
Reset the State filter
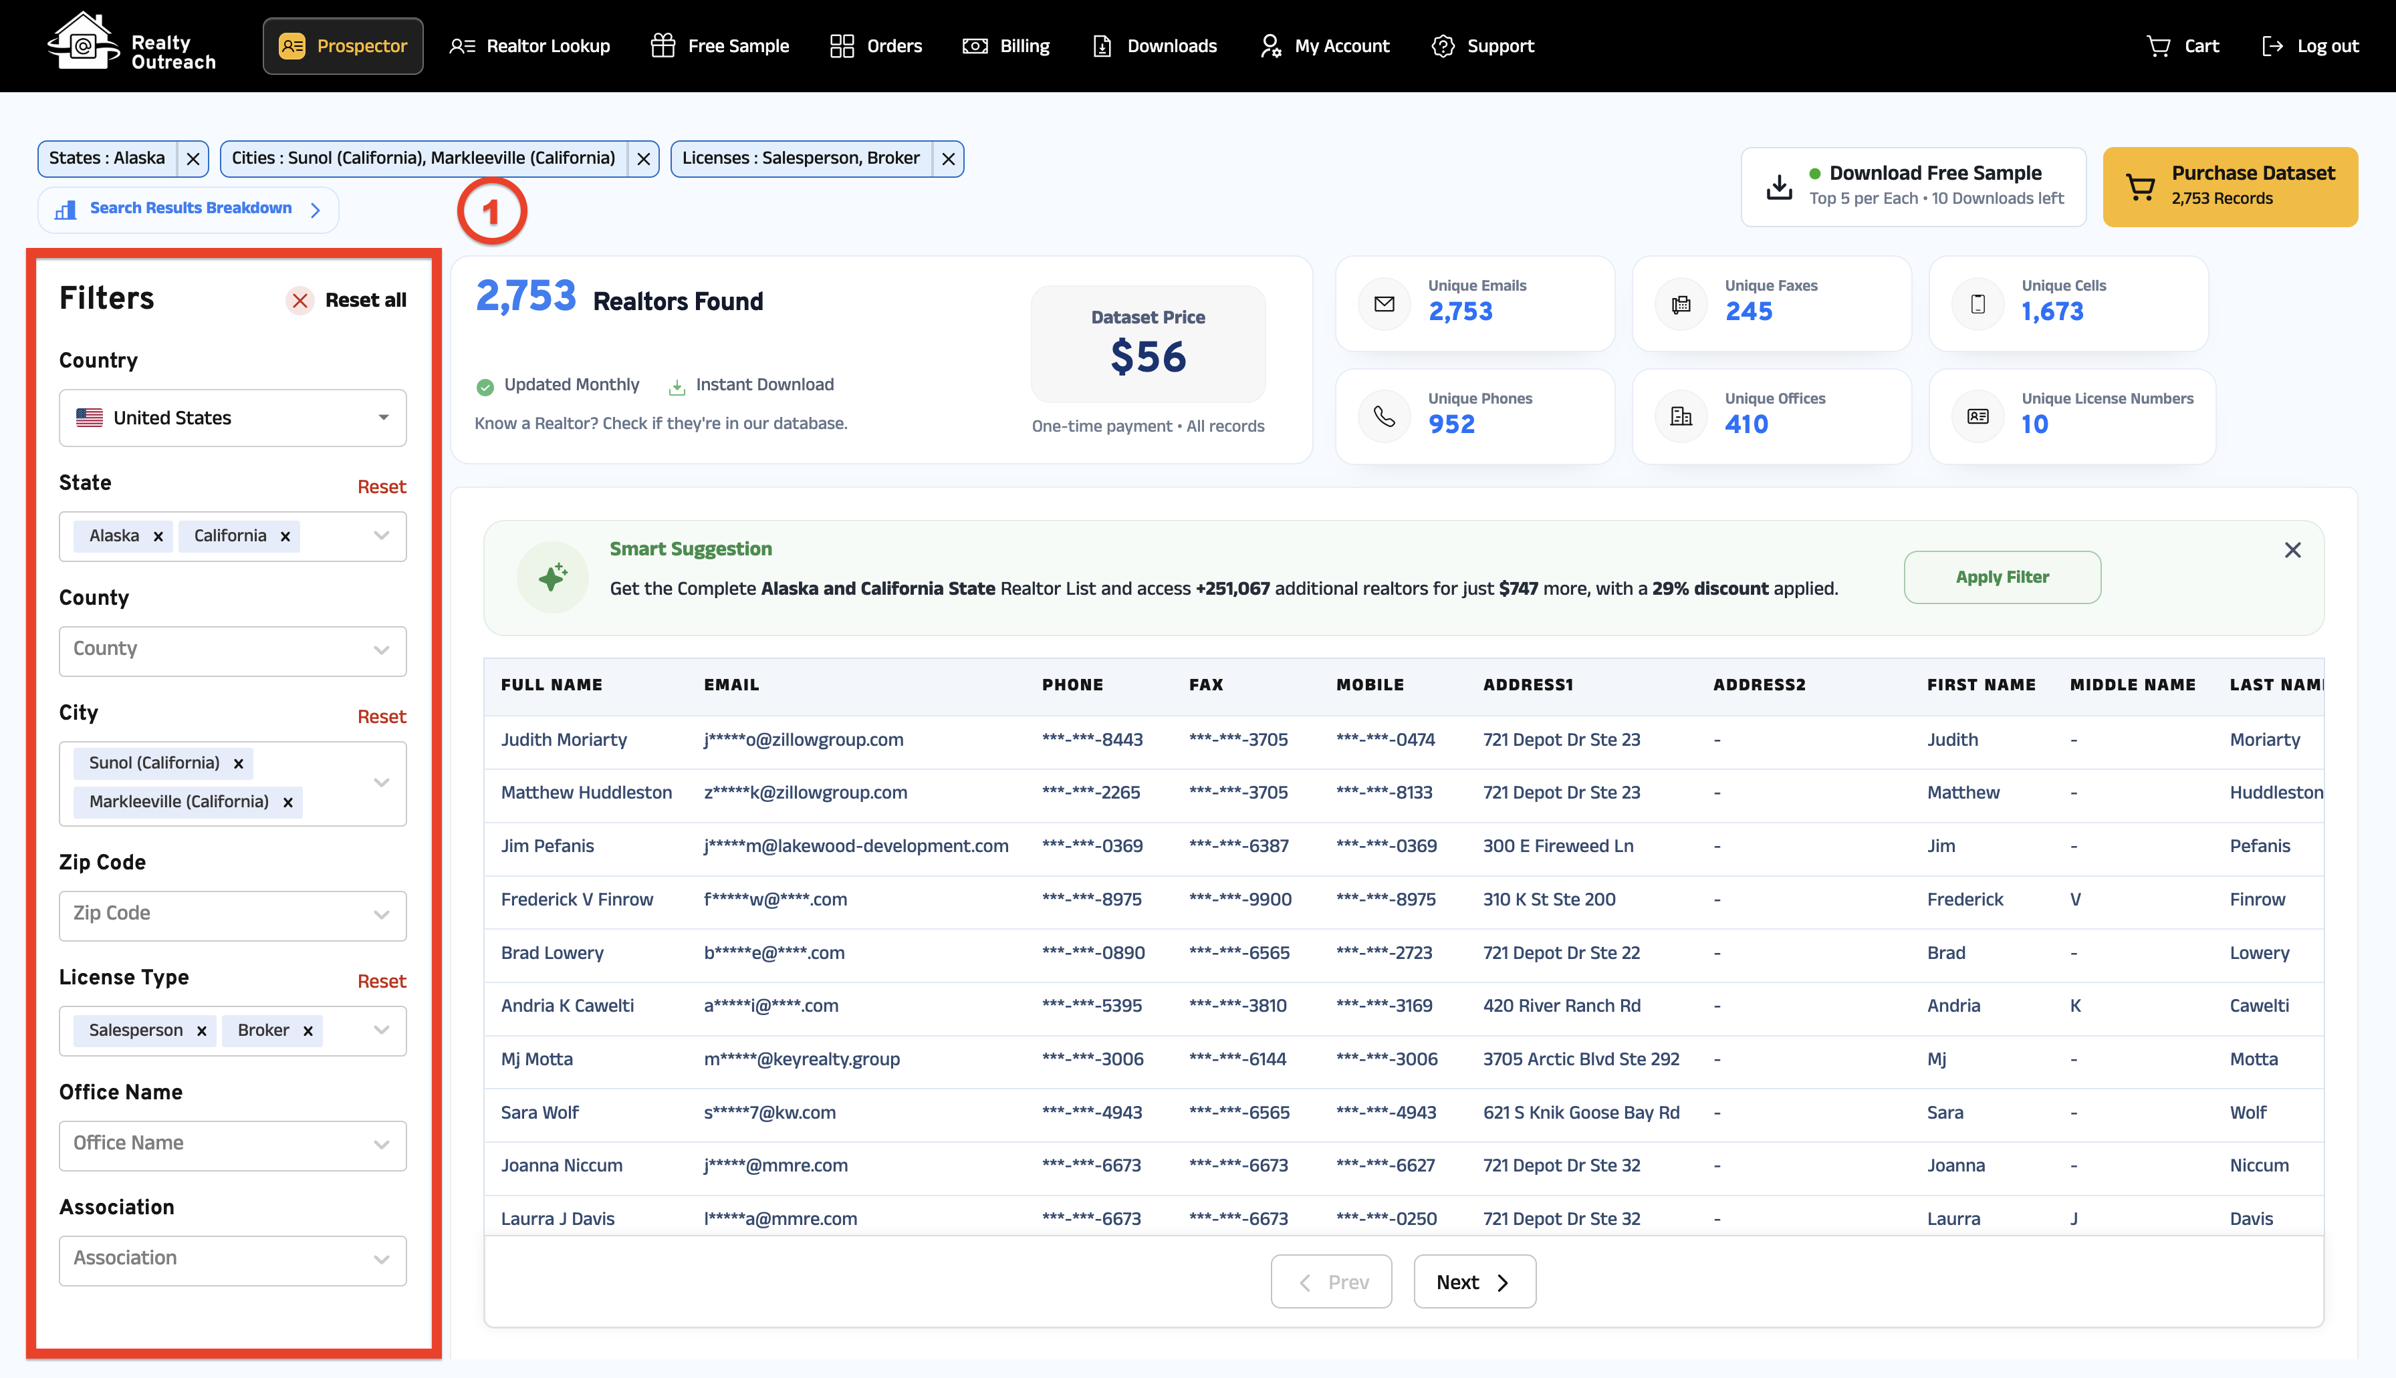(382, 487)
